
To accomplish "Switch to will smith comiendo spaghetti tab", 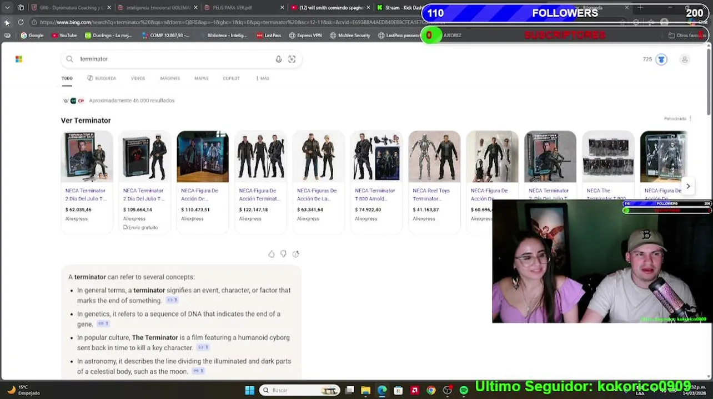I will click(331, 8).
